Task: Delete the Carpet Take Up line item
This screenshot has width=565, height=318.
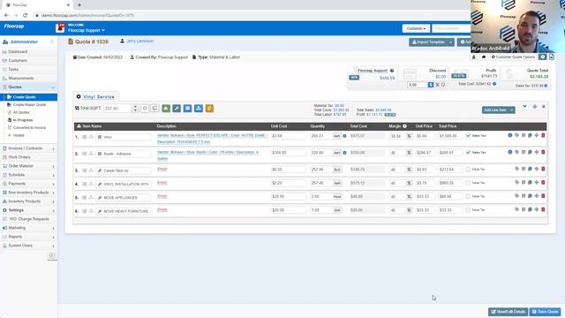Action: tap(543, 169)
